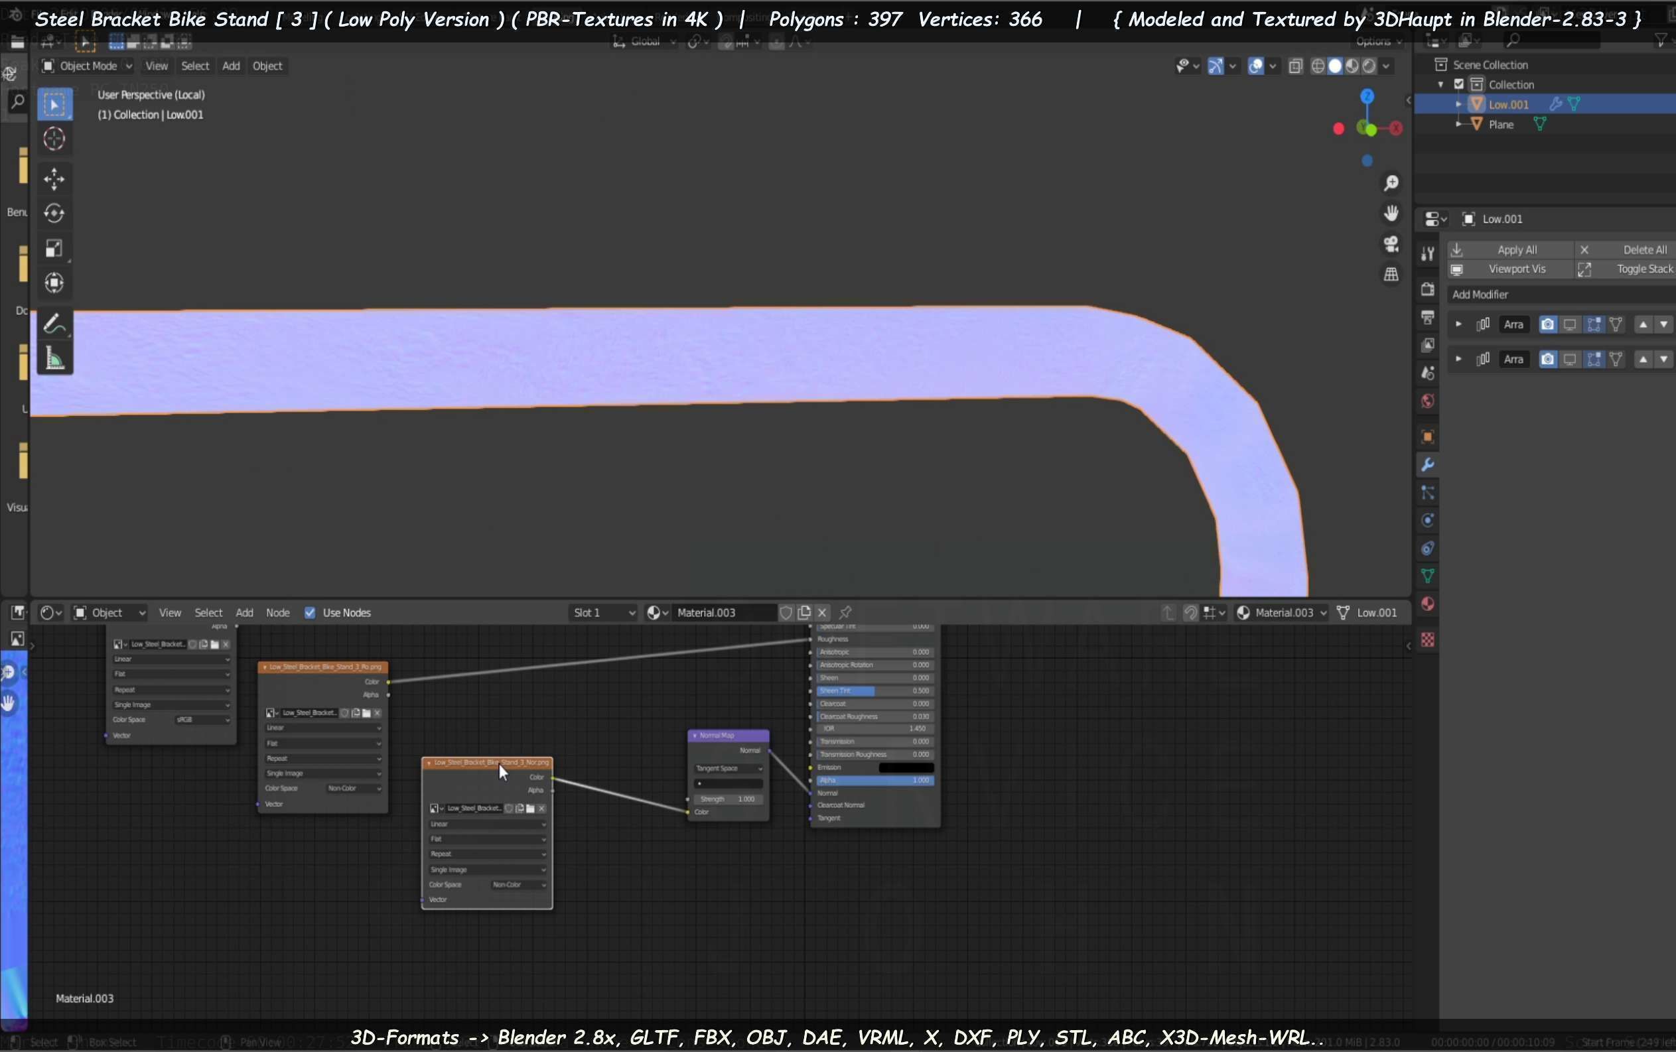Select the Scale tool

54,248
